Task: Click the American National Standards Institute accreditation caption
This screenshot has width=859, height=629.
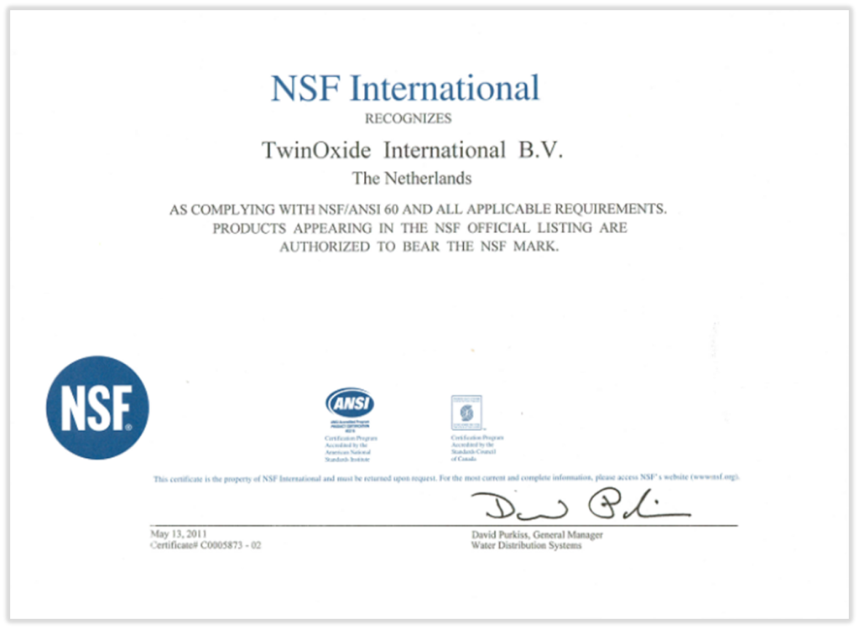Action: [x=351, y=449]
